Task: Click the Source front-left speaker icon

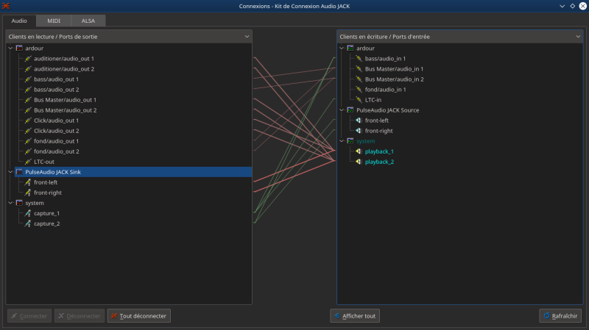Action: pos(359,121)
